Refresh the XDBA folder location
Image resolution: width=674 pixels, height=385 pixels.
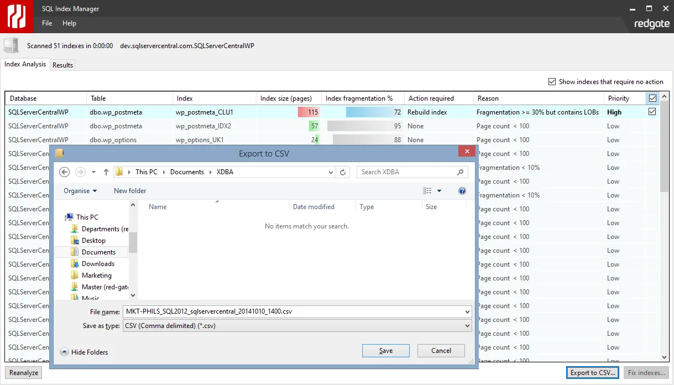click(x=343, y=172)
